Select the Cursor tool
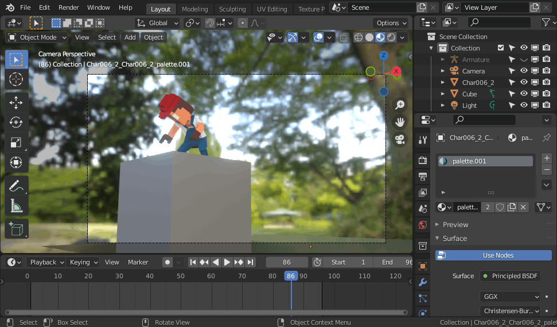The width and height of the screenshot is (557, 327). (16, 79)
